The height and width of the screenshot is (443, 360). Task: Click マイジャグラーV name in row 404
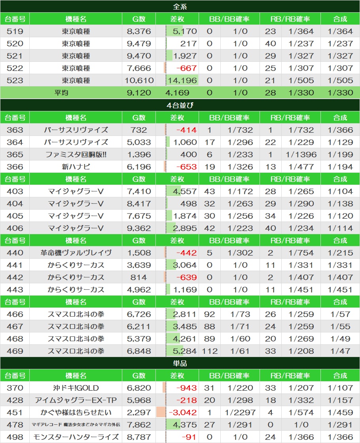76,203
